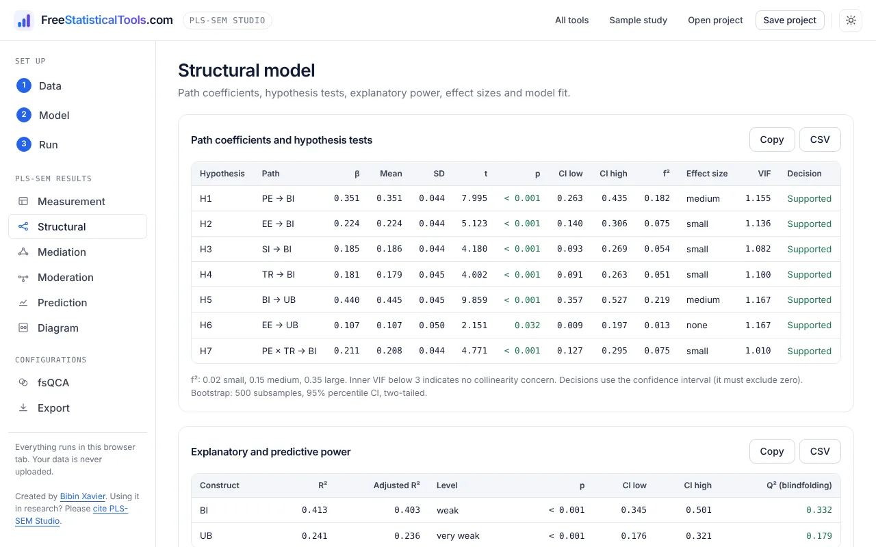Open the Run setup step
Screen dimensions: 876x547
pyautogui.click(x=77, y=144)
